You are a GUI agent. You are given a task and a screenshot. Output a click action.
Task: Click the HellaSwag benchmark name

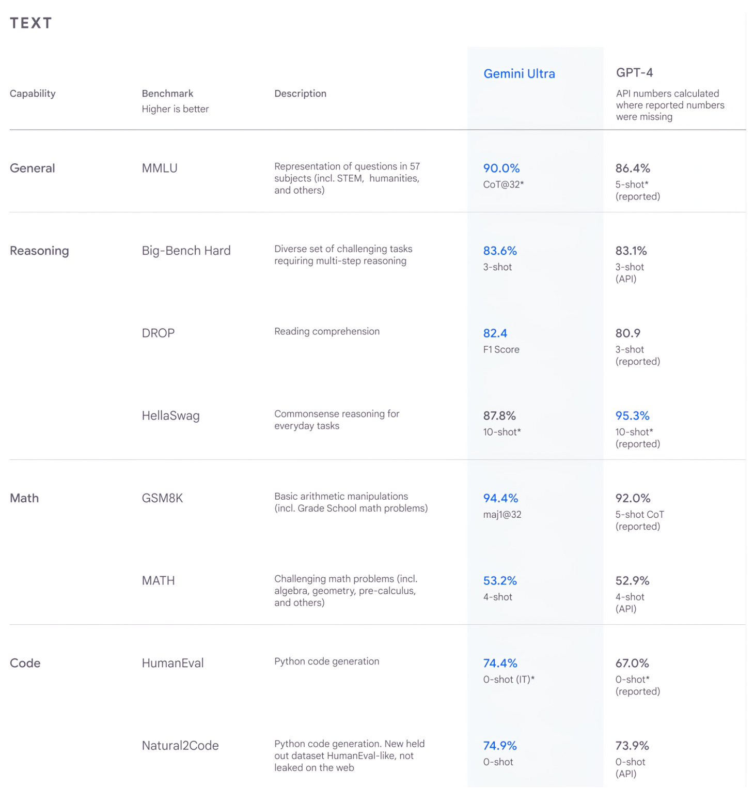click(170, 416)
